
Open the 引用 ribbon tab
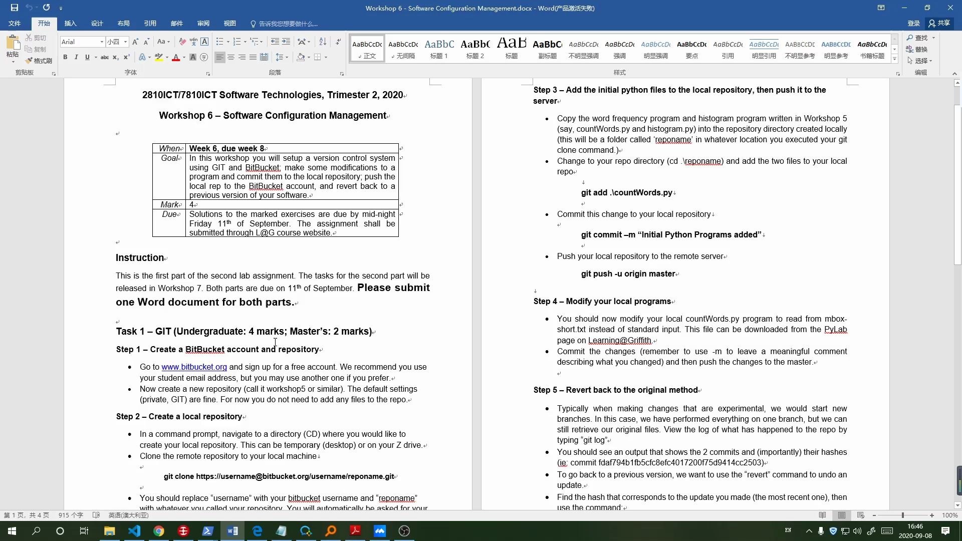pyautogui.click(x=151, y=24)
